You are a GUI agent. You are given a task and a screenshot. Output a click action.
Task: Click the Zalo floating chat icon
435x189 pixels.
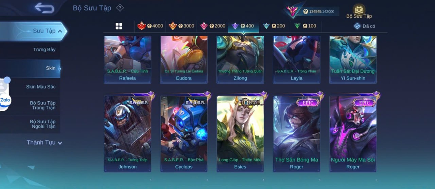(x=5, y=100)
